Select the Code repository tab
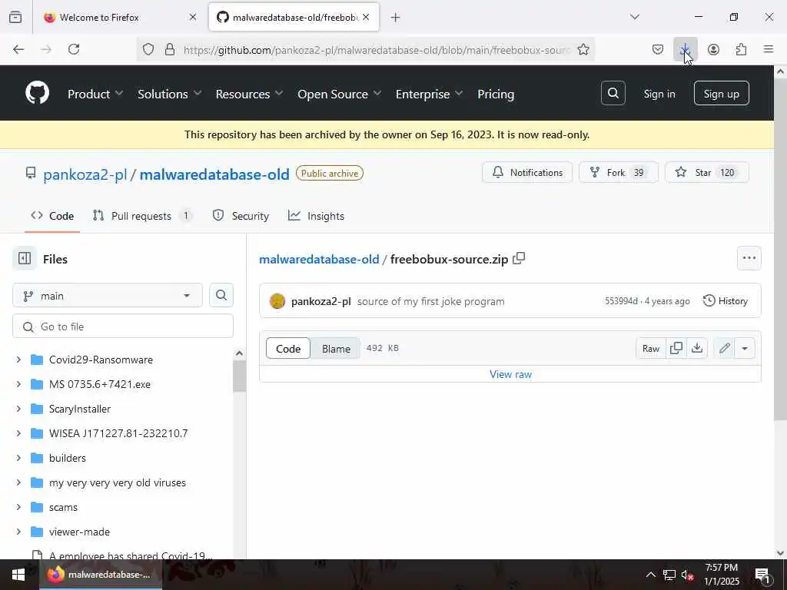This screenshot has height=590, width=787. coord(52,216)
